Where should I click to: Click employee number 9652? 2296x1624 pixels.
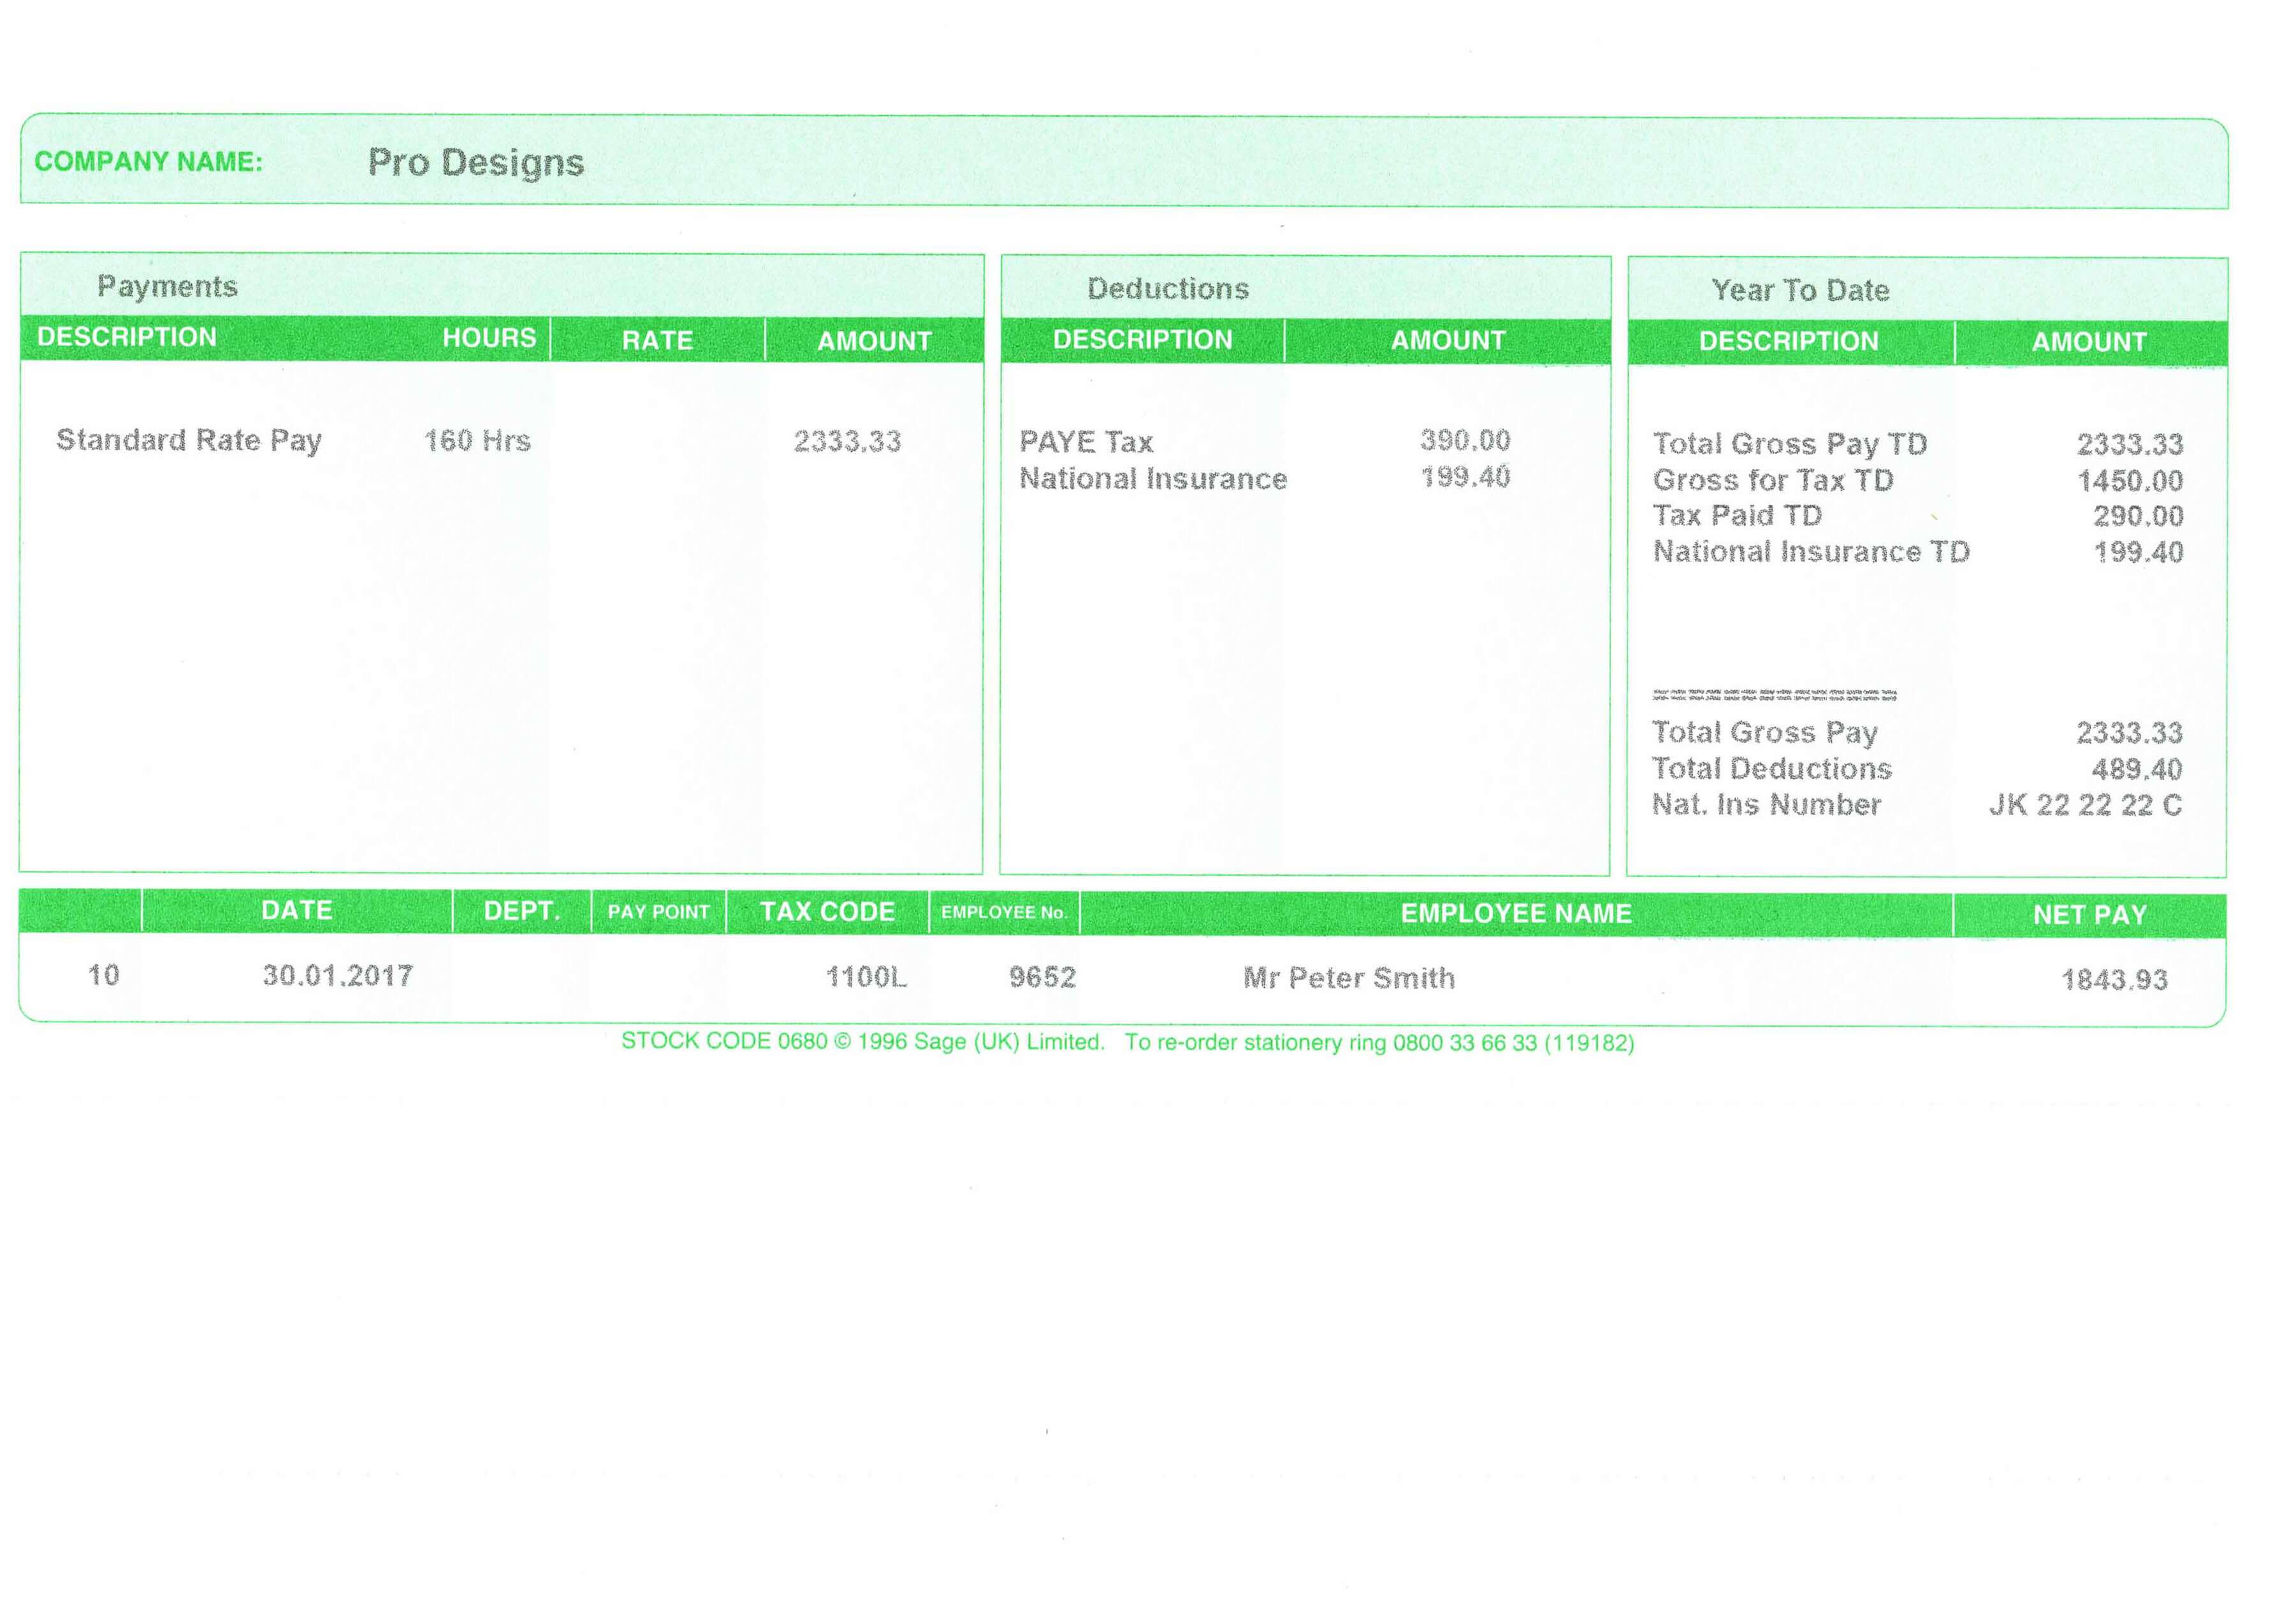(1042, 977)
